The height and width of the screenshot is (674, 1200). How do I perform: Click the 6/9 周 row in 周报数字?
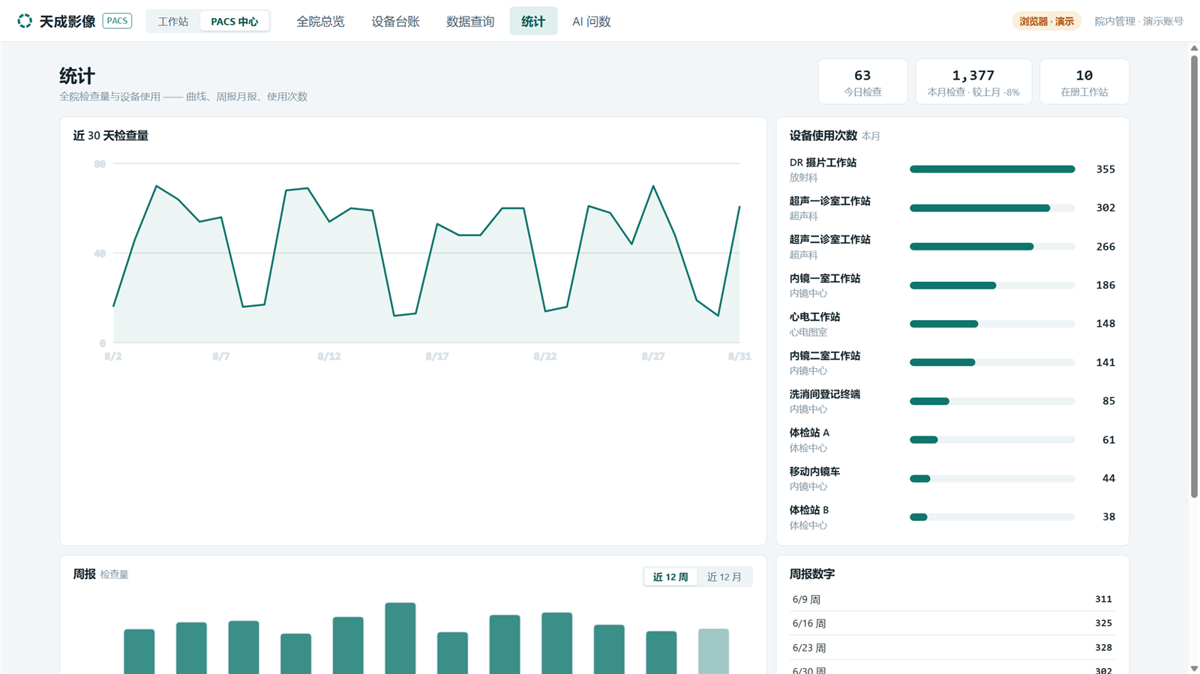pyautogui.click(x=952, y=599)
